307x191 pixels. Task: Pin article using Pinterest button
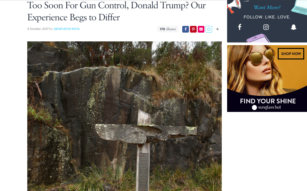193,29
